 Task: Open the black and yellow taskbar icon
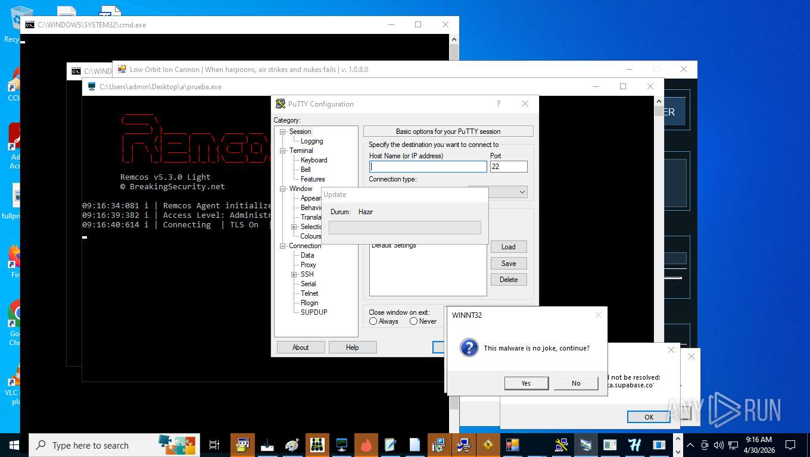click(317, 445)
